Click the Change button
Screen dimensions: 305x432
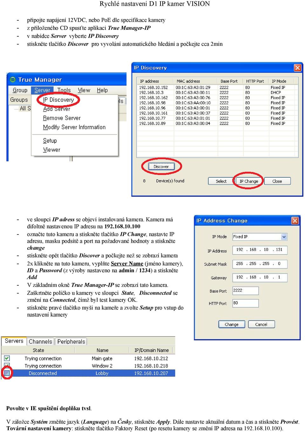click(232, 324)
